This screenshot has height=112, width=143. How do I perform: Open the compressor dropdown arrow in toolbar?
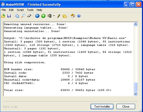pyautogui.click(x=54, y=16)
